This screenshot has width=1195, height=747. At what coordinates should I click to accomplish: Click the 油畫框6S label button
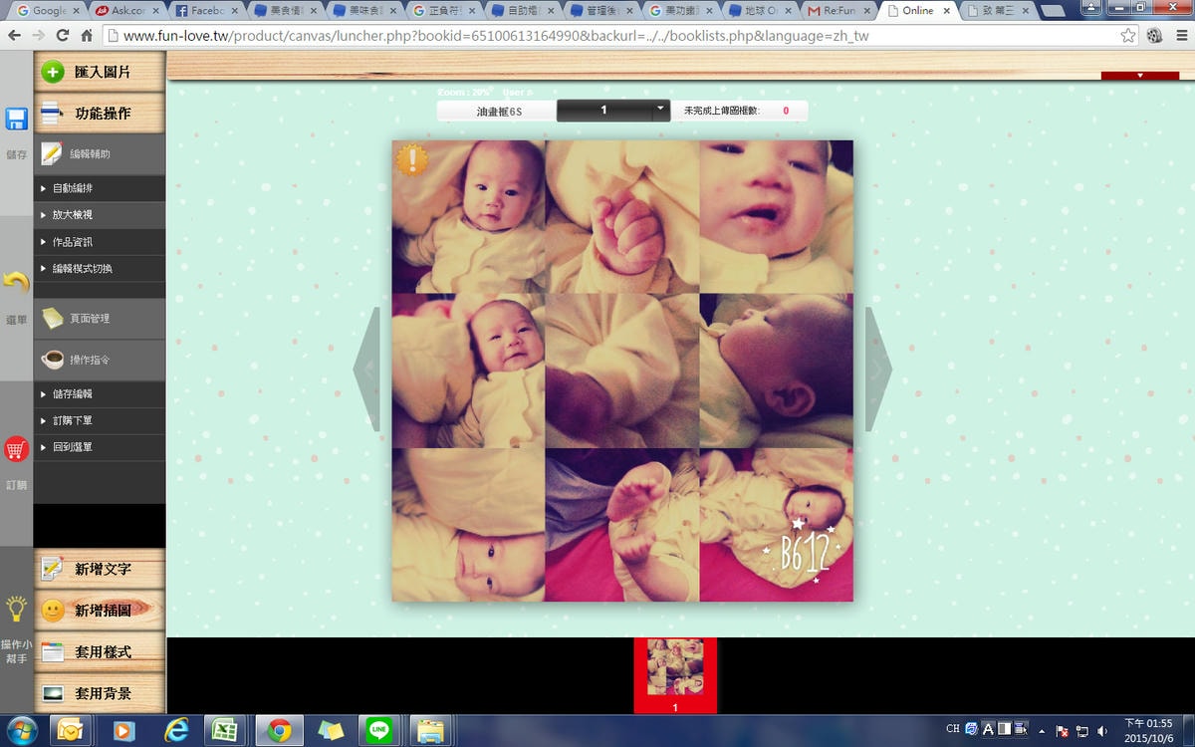tap(497, 111)
